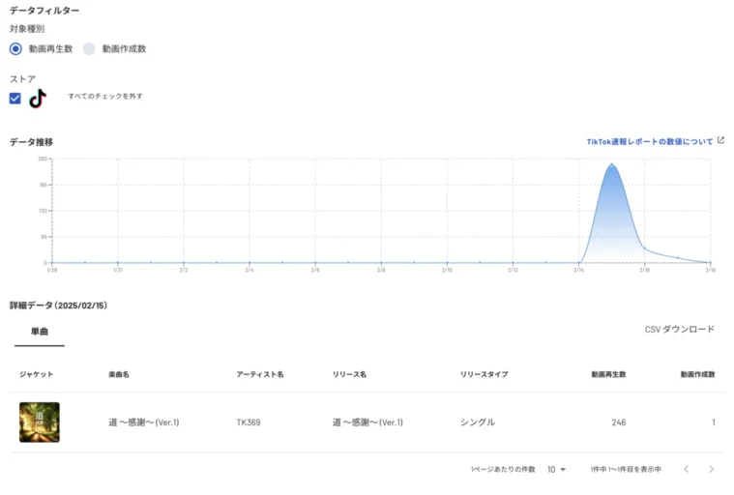Go to the previous page arrow
734x495 pixels.
tap(686, 469)
